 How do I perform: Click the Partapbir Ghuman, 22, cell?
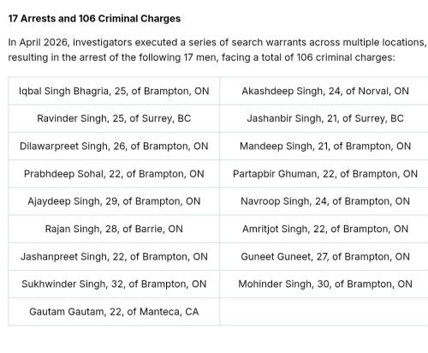324,174
